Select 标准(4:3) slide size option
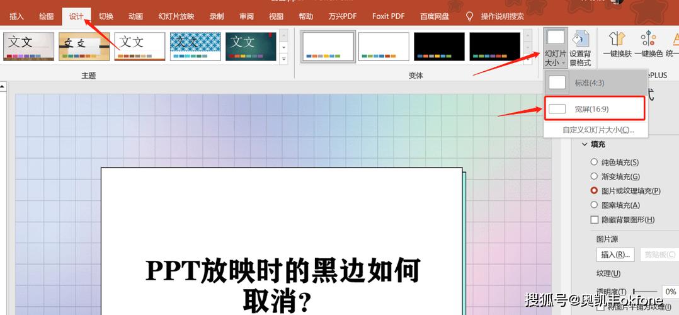The width and height of the screenshot is (679, 315). pos(595,83)
